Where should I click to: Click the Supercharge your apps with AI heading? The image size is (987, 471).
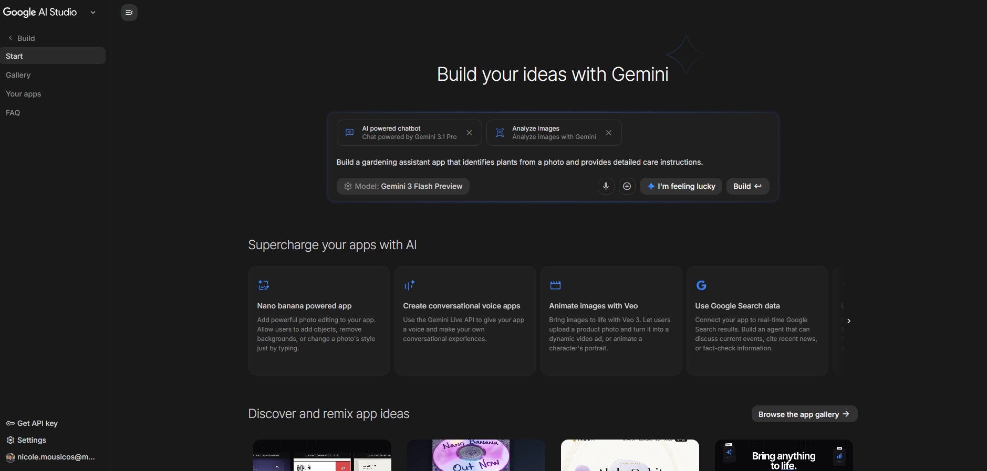[x=332, y=245]
